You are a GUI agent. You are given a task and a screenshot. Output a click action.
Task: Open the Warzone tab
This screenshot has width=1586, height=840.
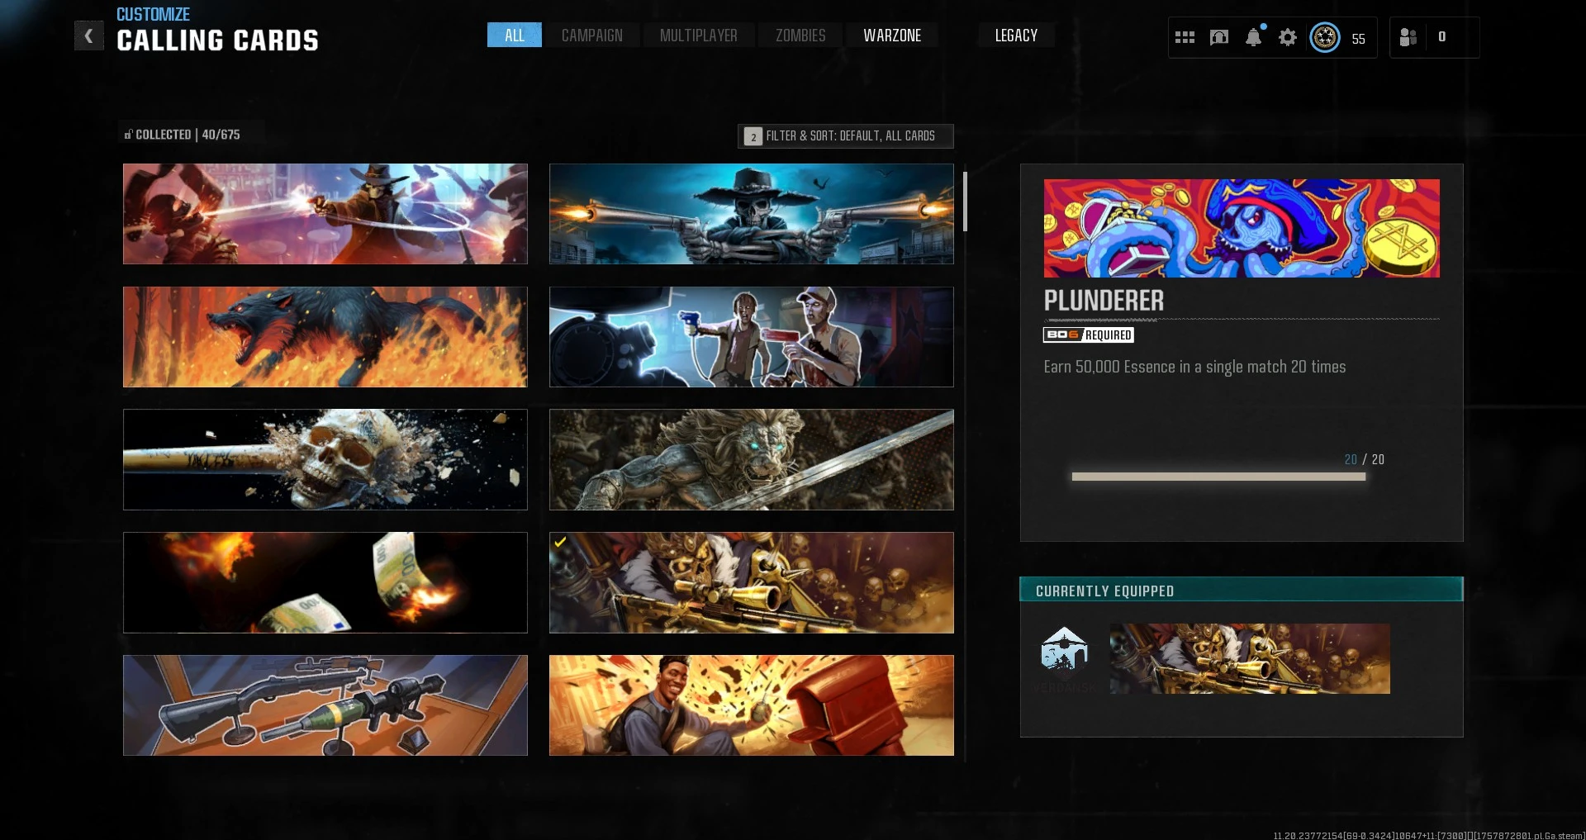pos(892,36)
